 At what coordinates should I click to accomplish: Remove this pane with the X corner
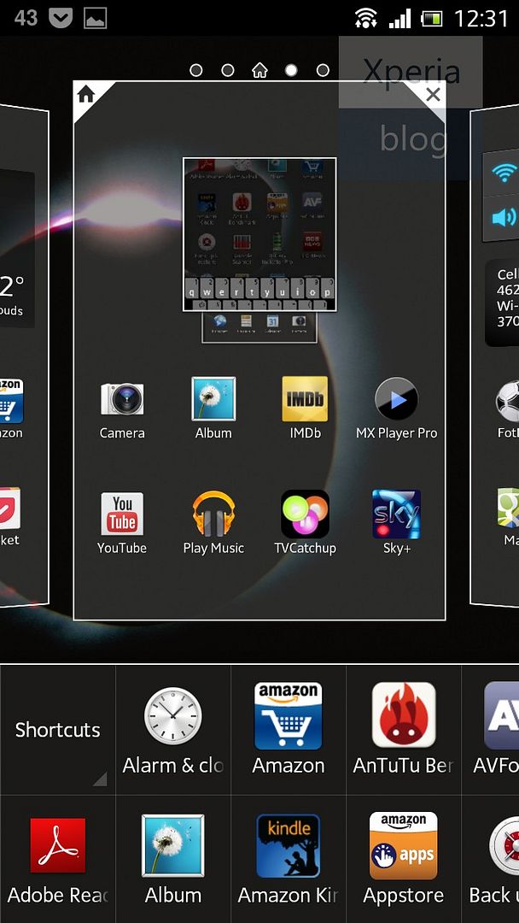pyautogui.click(x=433, y=94)
